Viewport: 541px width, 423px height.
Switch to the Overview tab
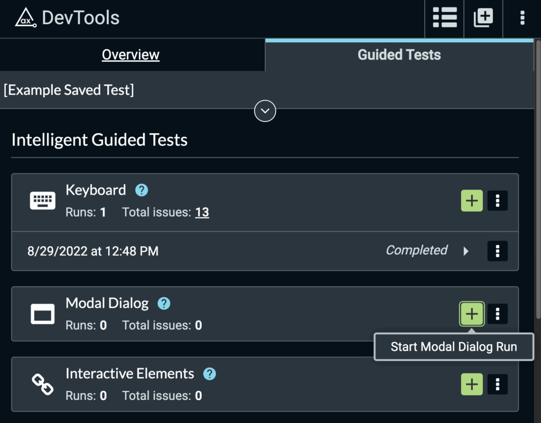coord(130,54)
